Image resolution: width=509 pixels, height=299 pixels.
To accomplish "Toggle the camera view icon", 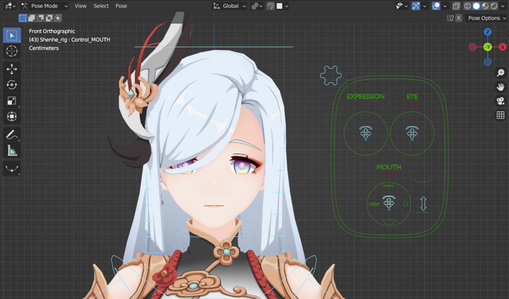I will point(500,101).
